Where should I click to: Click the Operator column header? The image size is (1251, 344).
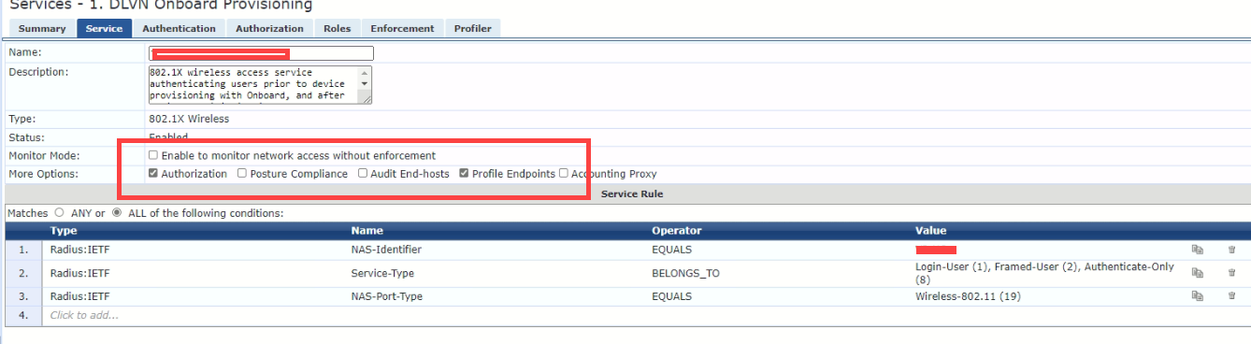pyautogui.click(x=676, y=231)
